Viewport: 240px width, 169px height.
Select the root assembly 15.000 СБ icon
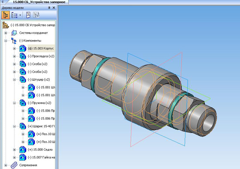6,25
